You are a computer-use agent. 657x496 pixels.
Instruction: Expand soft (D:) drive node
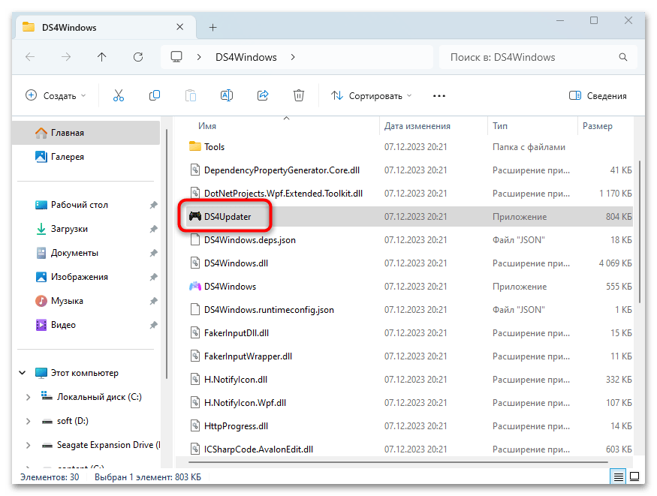point(28,421)
